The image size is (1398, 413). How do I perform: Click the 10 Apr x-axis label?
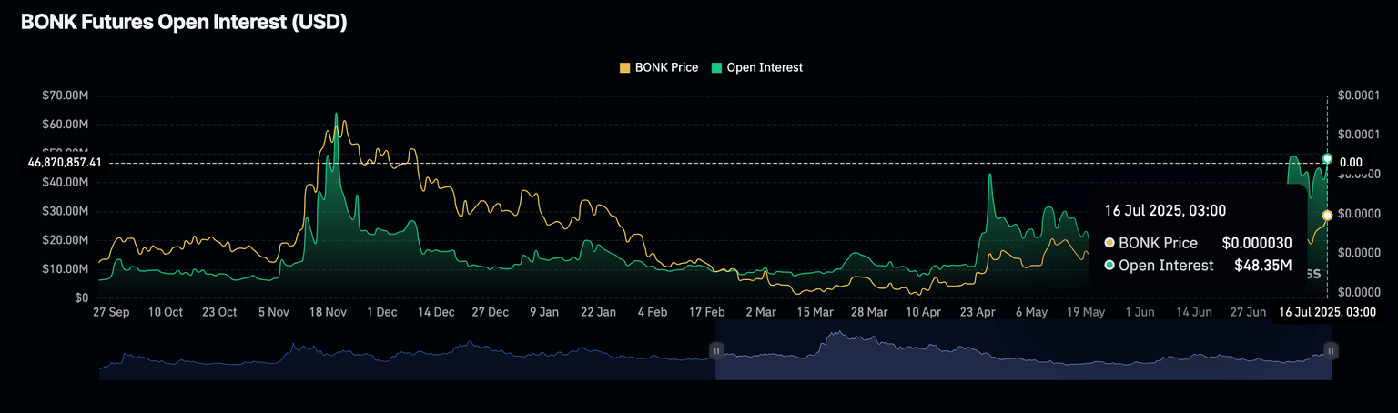(x=924, y=312)
